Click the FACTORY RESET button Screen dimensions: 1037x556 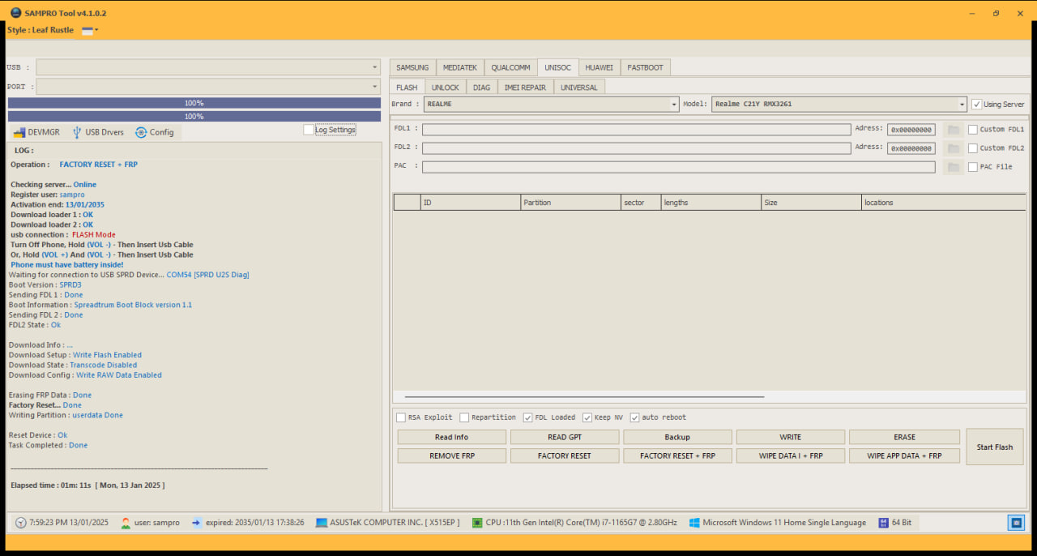[x=565, y=455]
